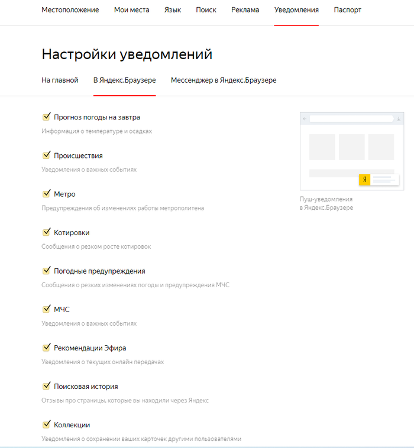414x448 pixels.
Task: Toggle the Поисковая история checkbox
Action: click(46, 386)
